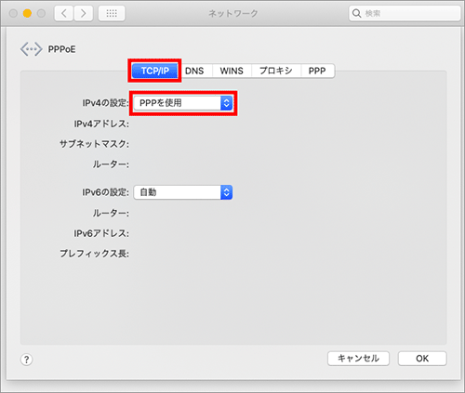Viewport: 465px width, 393px height.
Task: Open IPv4の設定 dropdown showing PPPを使用
Action: [183, 103]
